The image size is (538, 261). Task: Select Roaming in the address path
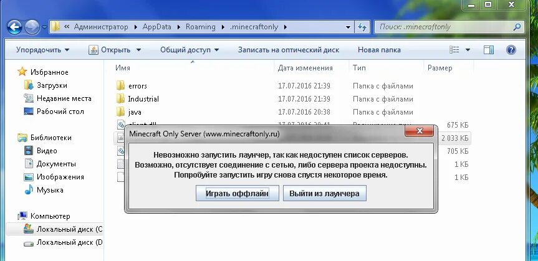pyautogui.click(x=201, y=27)
